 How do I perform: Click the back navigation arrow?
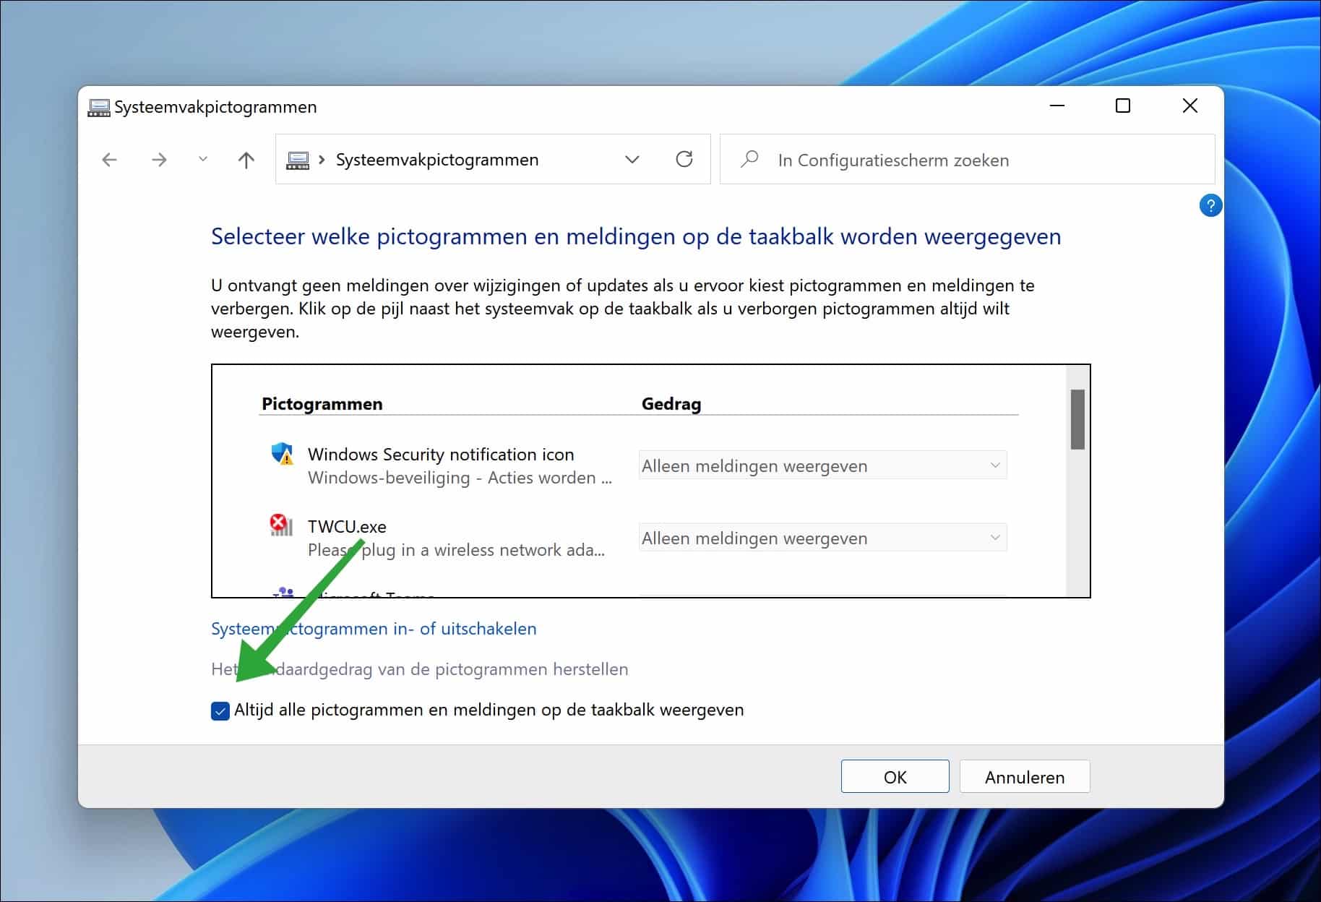pyautogui.click(x=108, y=160)
